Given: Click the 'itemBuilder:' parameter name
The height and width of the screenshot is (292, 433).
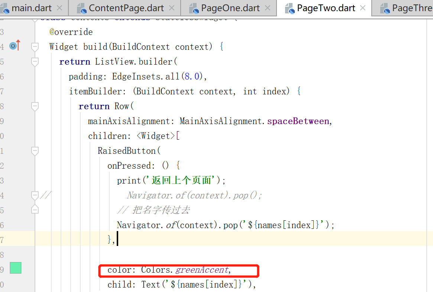Looking at the screenshot, I should (x=97, y=91).
